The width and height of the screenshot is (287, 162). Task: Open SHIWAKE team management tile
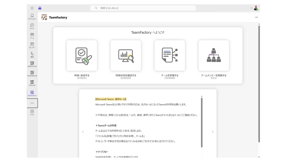coord(170,56)
